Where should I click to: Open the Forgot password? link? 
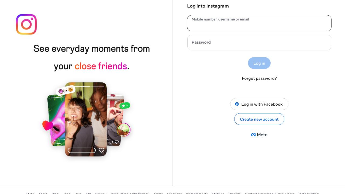259,78
